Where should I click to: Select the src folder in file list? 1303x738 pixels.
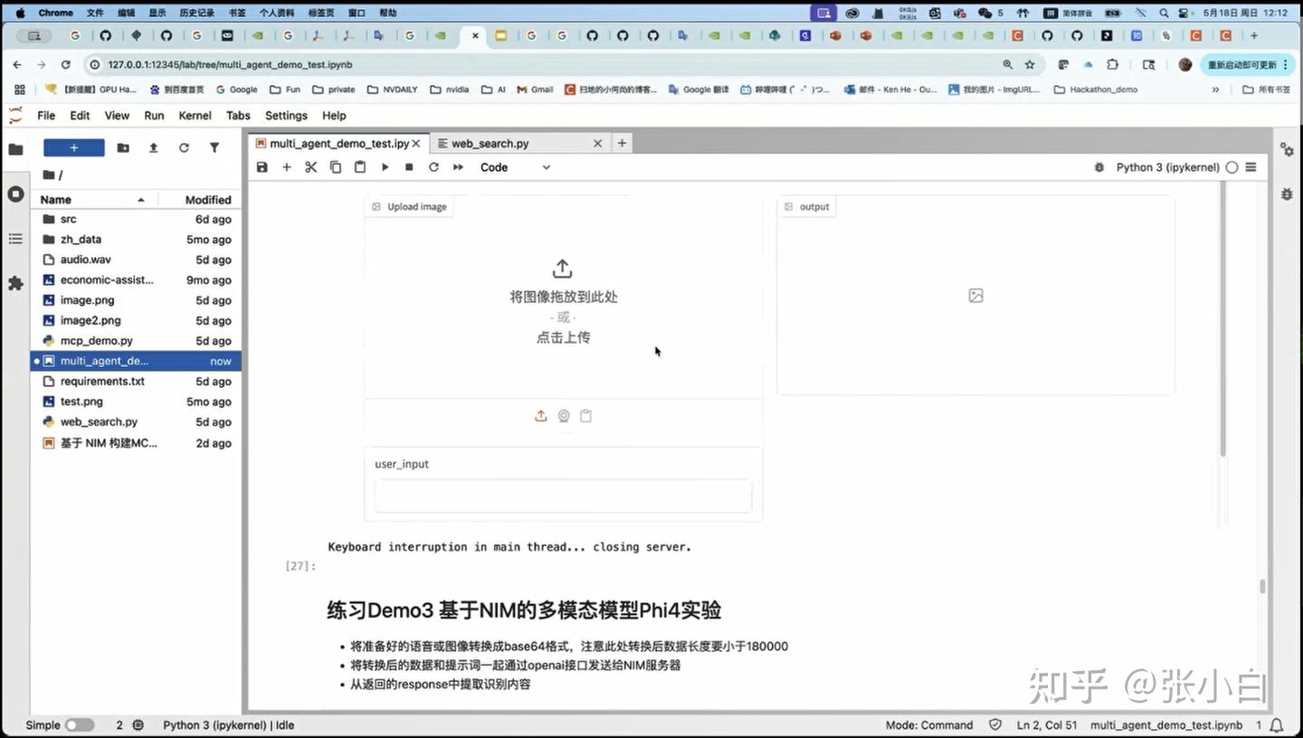click(x=136, y=219)
